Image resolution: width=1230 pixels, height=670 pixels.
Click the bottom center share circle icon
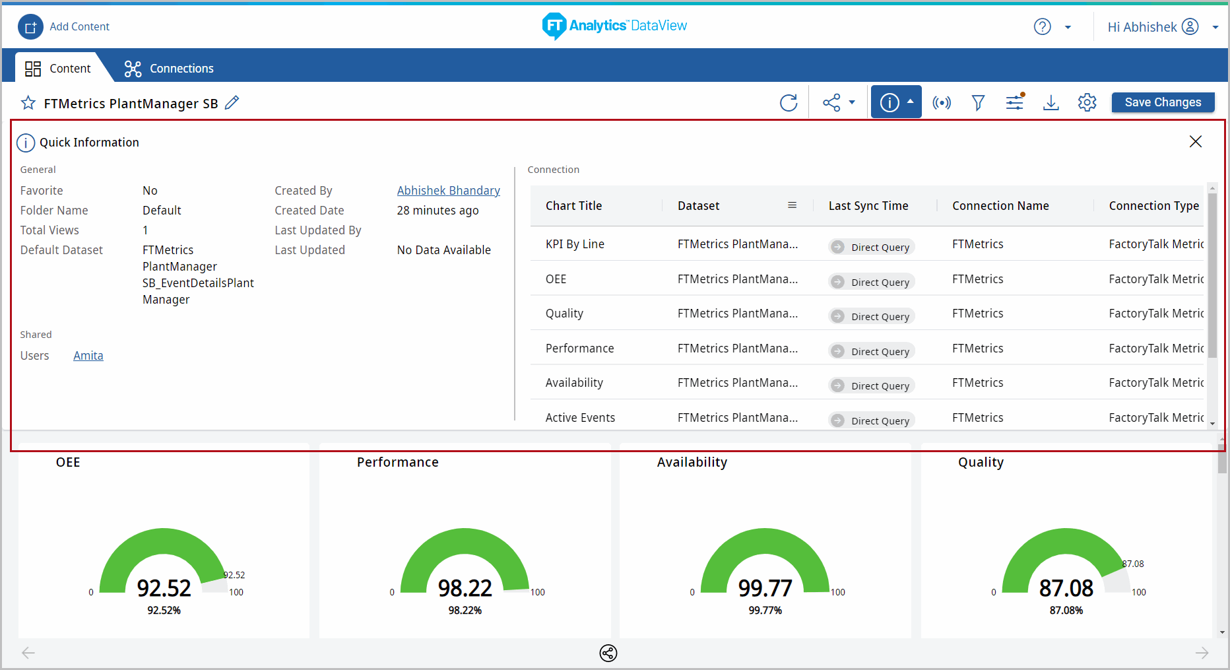[x=608, y=653]
